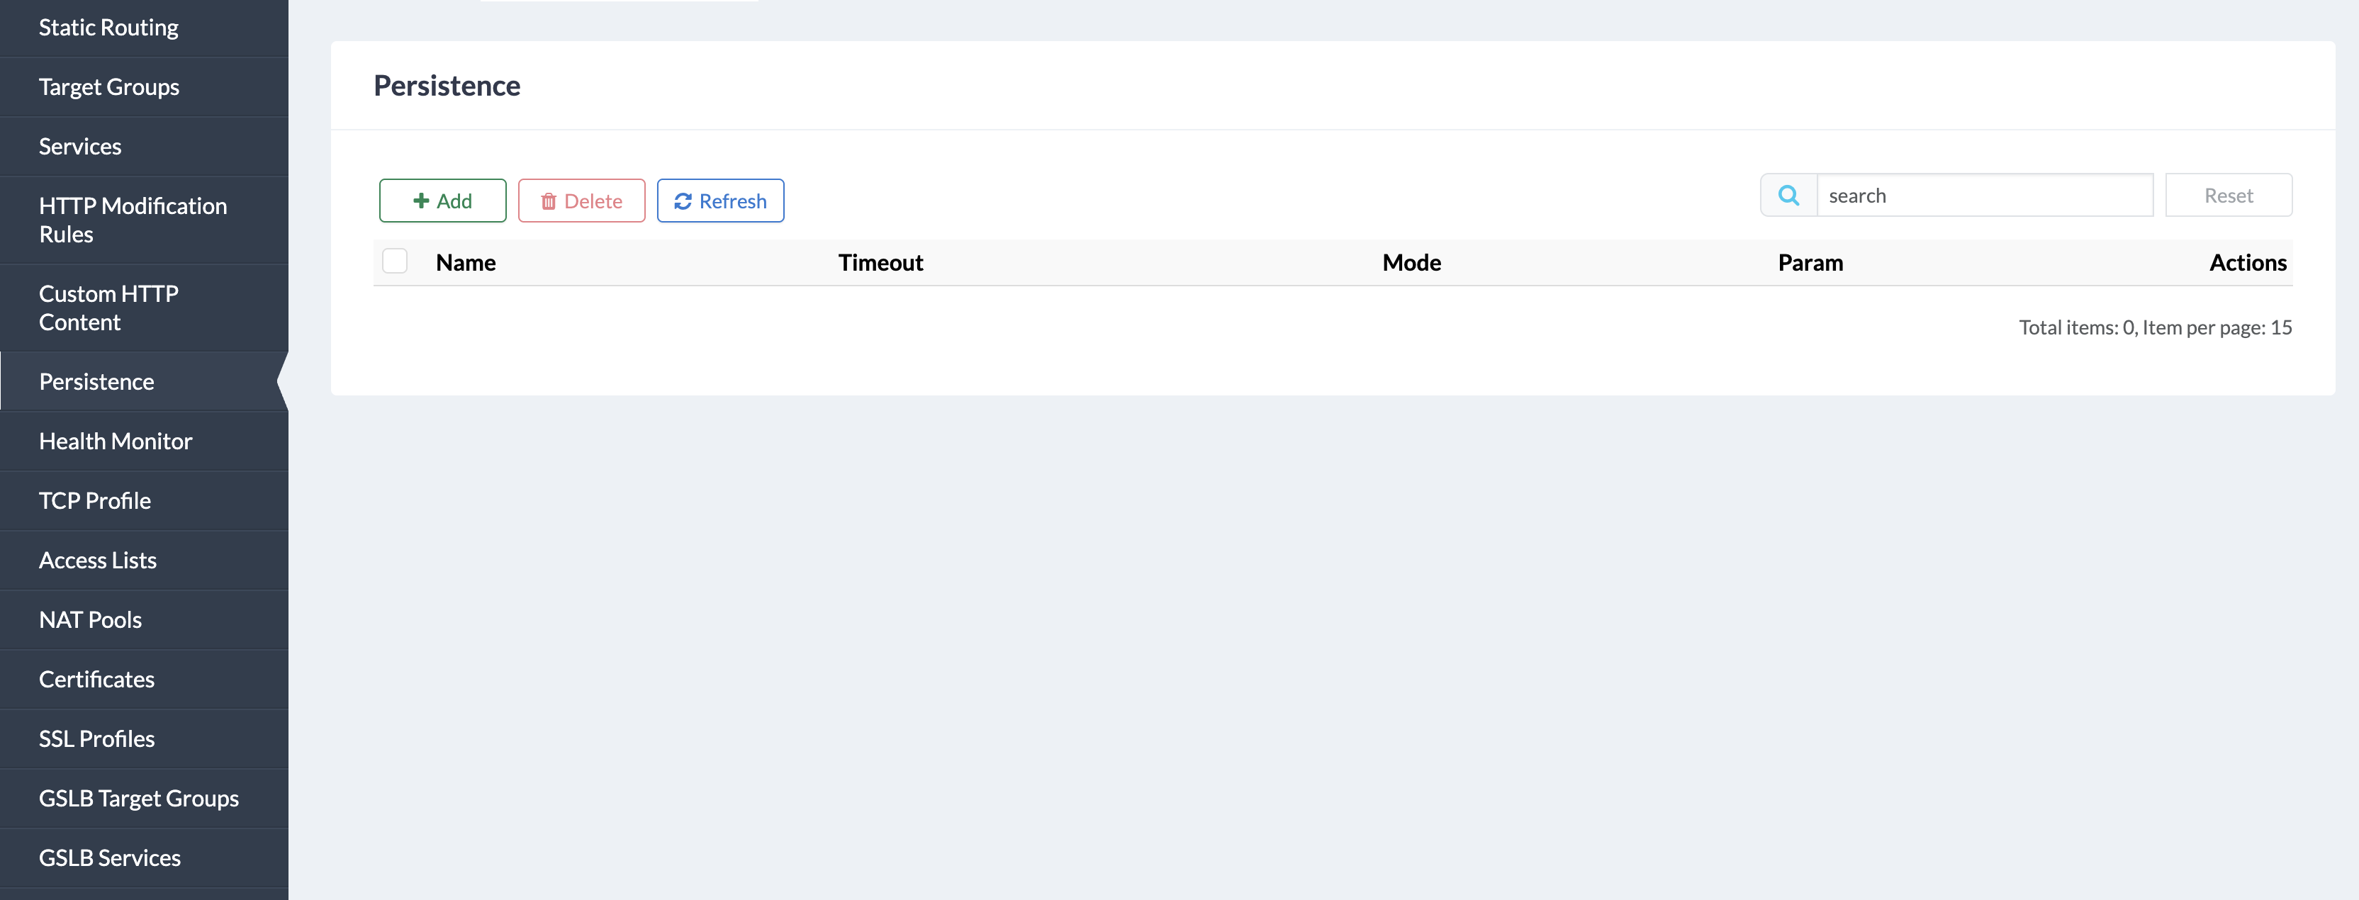2359x900 pixels.
Task: Toggle the select-all checkbox in table header
Action: tap(395, 262)
